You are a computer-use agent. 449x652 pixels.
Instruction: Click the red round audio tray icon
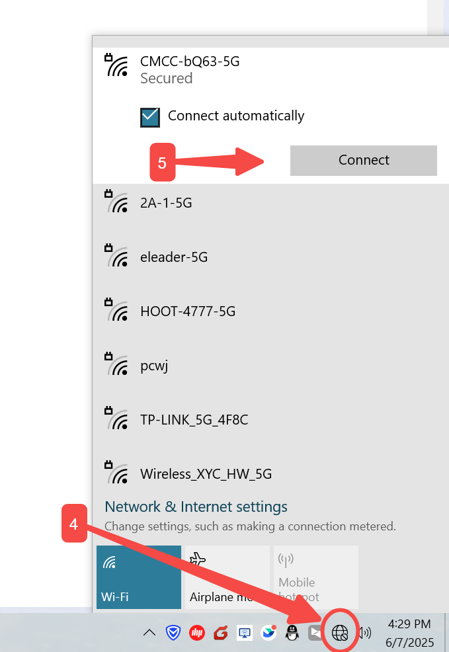click(x=197, y=633)
